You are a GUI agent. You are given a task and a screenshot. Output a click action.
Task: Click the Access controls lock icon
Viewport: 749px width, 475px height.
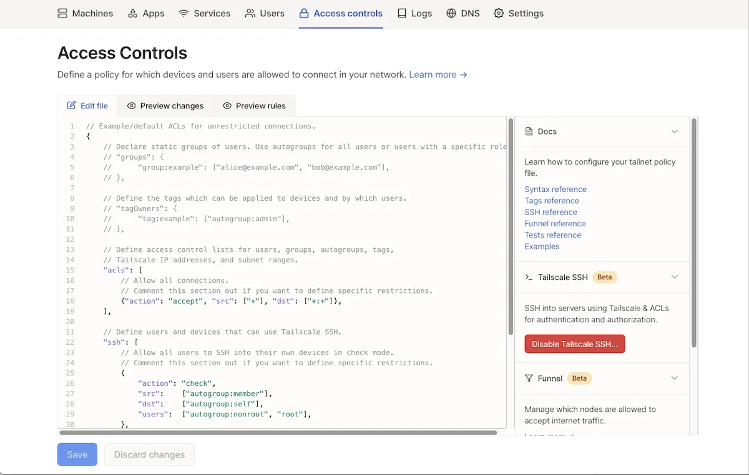pos(304,13)
